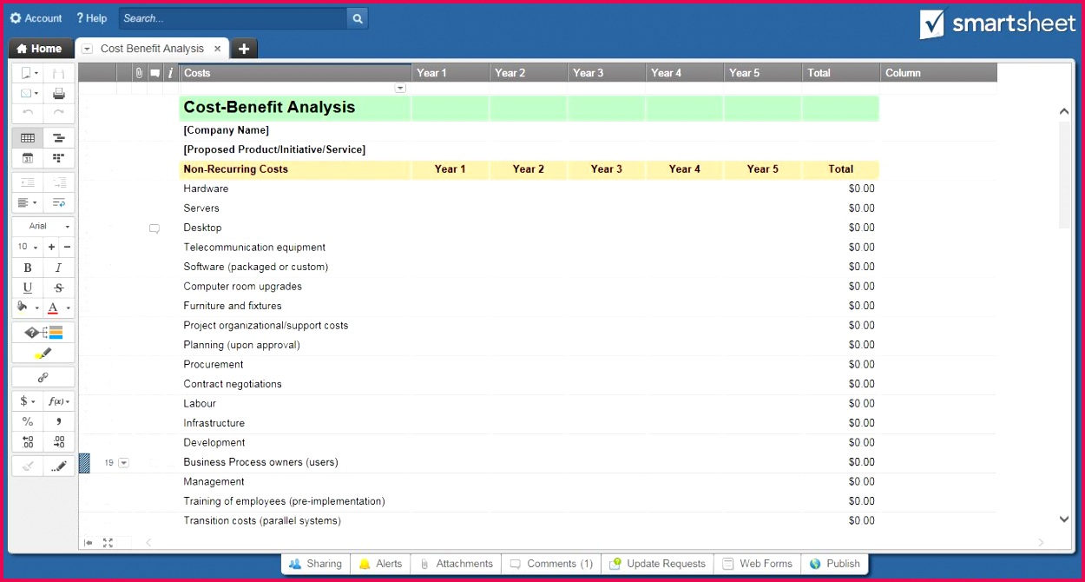This screenshot has width=1085, height=582.
Task: Expand the dropdown under the Costs header
Action: click(x=400, y=87)
